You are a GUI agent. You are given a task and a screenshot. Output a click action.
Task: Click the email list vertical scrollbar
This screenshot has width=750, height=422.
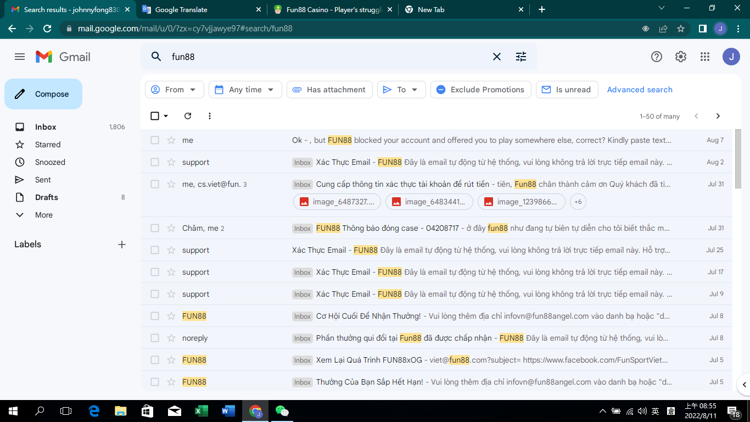(x=738, y=159)
